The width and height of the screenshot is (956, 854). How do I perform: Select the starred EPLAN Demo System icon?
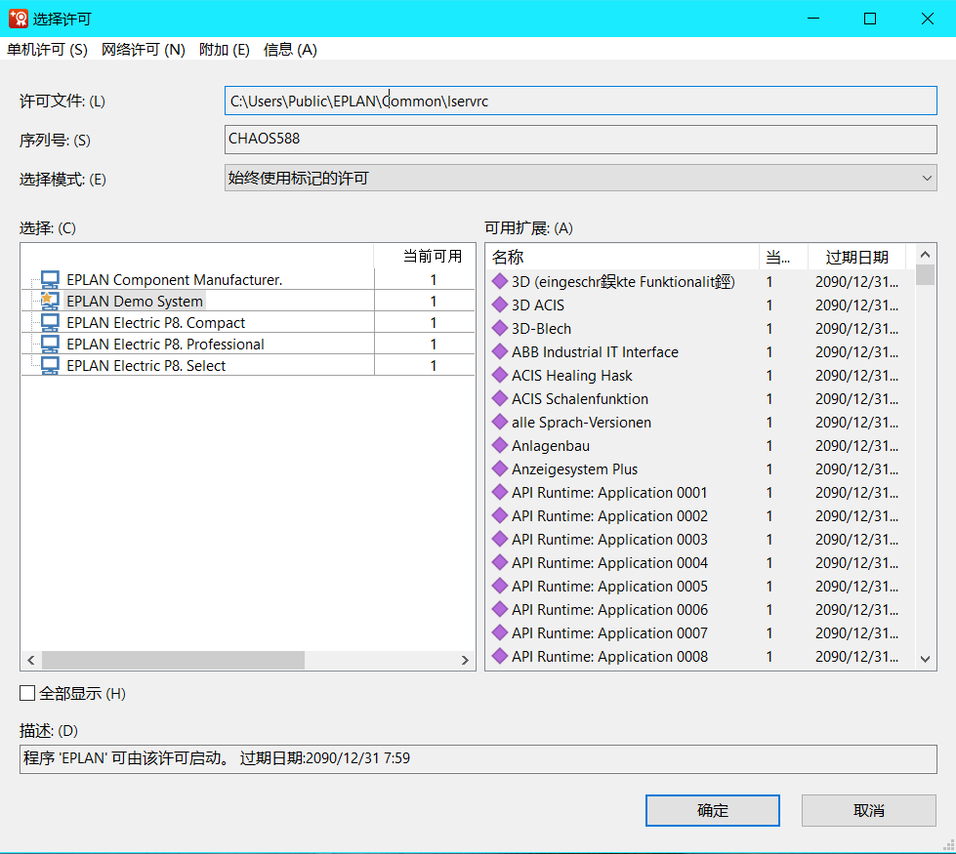(50, 302)
